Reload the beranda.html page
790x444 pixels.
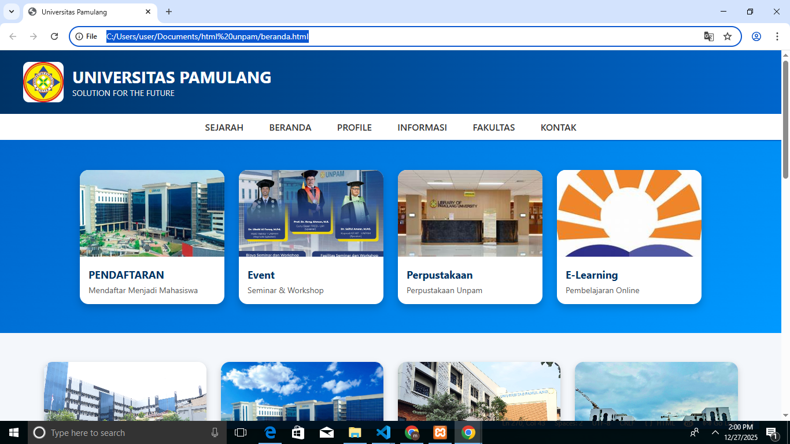point(54,36)
